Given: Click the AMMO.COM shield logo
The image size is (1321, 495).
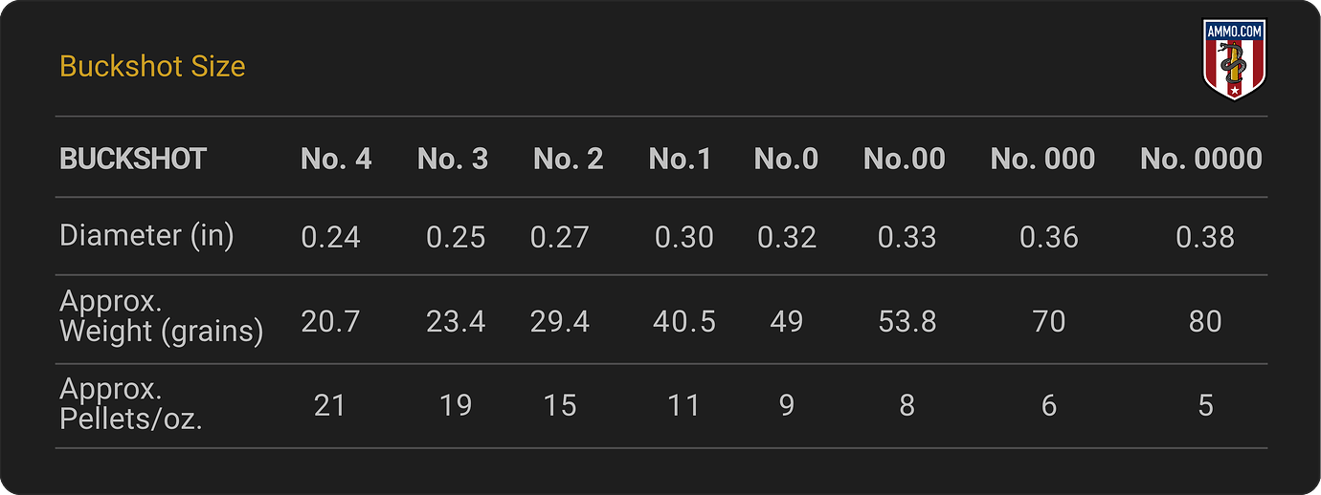Looking at the screenshot, I should tap(1234, 61).
